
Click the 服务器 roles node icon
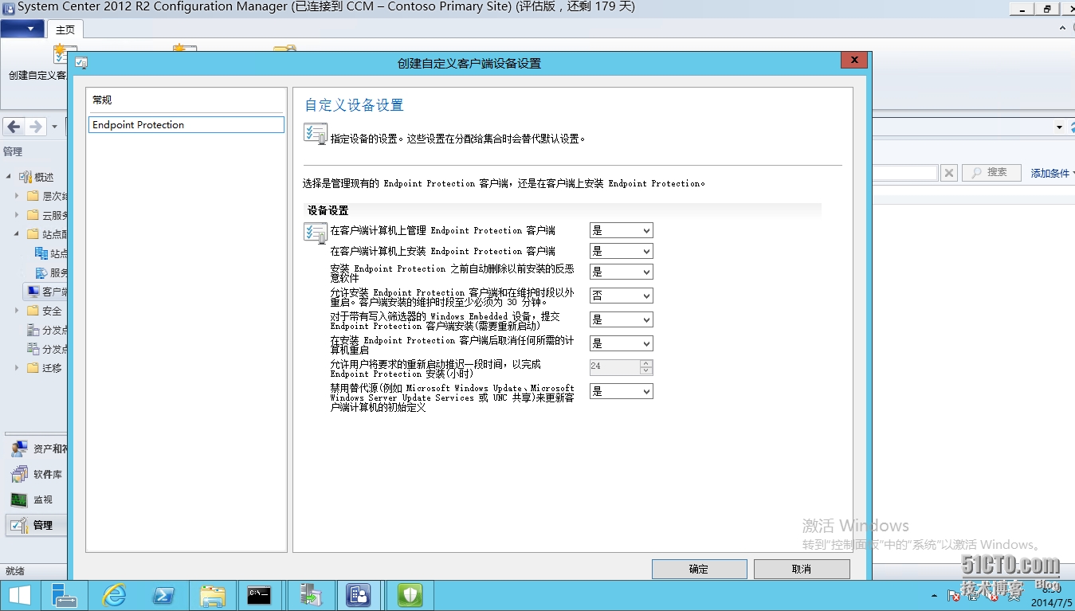click(x=41, y=272)
